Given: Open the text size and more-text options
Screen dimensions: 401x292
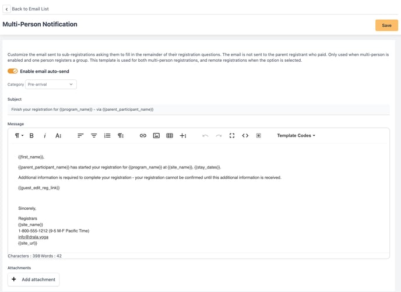Looking at the screenshot, I should click(58, 136).
